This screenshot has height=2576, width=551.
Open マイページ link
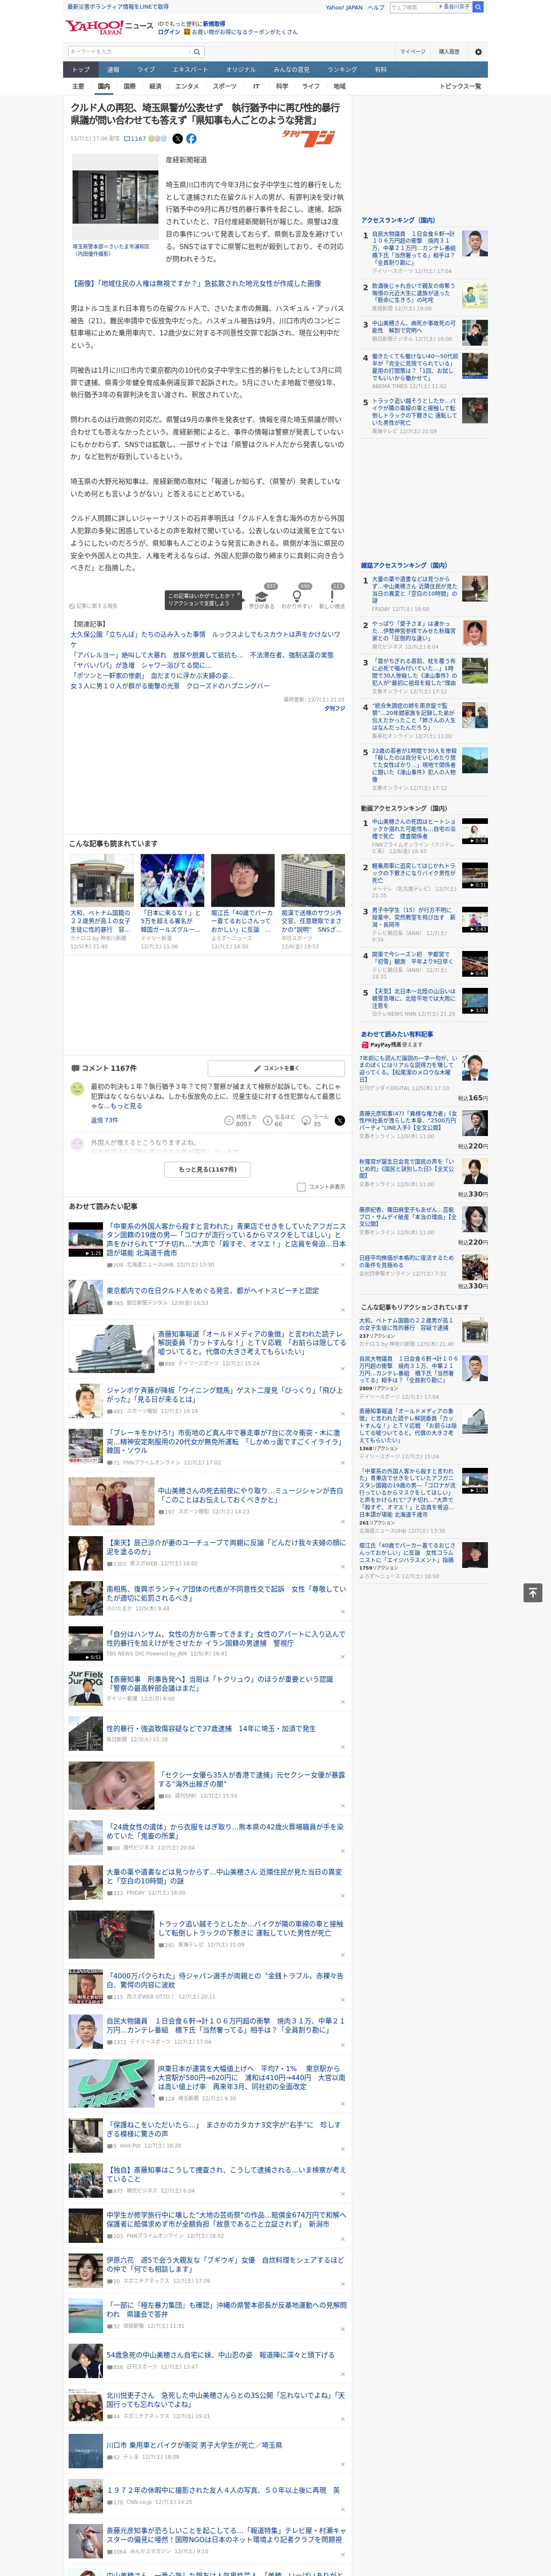pyautogui.click(x=412, y=52)
